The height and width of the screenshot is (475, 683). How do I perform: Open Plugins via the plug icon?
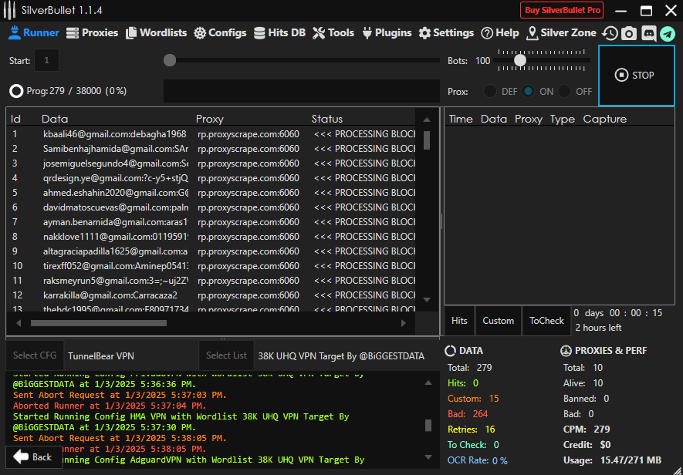click(x=367, y=33)
